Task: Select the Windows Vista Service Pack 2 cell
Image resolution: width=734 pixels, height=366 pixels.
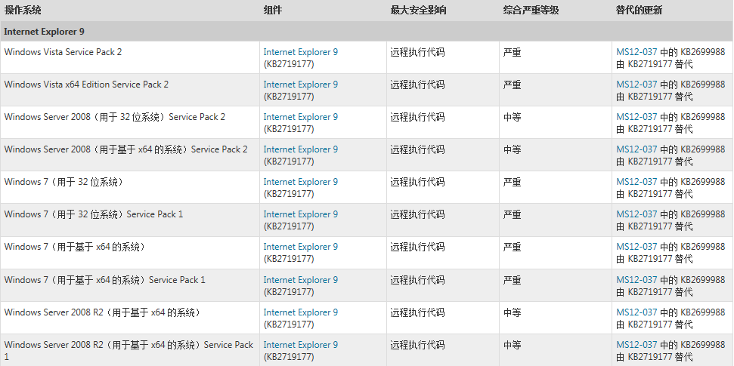Action: pos(130,57)
